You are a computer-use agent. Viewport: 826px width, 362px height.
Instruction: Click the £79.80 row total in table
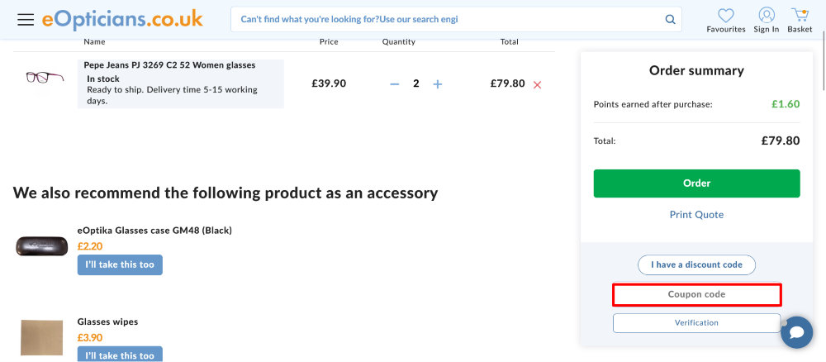[x=507, y=83]
